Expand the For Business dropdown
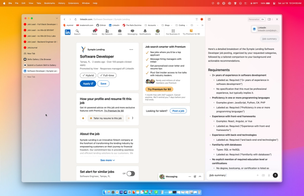Image resolution: width=304 pixels, height=196 pixels. [x=173, y=32]
